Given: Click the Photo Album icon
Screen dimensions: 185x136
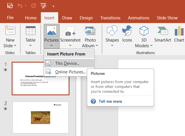Looking at the screenshot, I should (90, 31).
